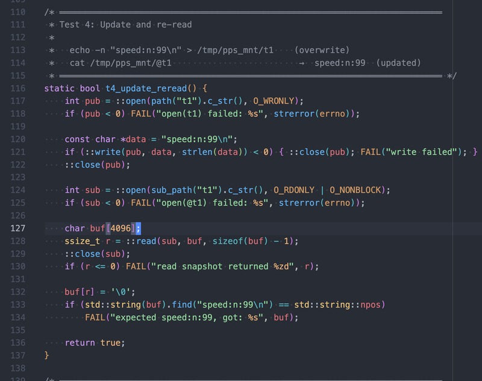Click the O_RDONLY flag
This screenshot has width=482, height=381.
click(x=294, y=190)
